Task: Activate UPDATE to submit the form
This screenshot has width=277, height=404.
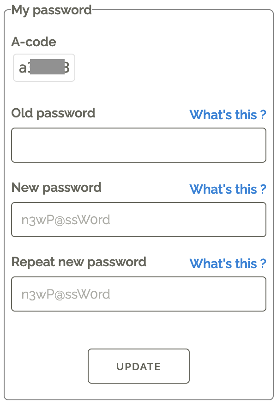Action: [x=138, y=366]
